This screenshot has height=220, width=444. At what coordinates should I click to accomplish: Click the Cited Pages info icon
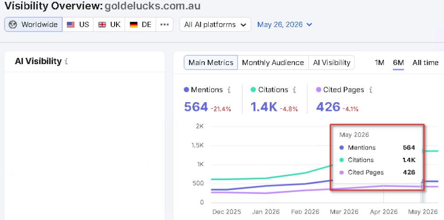coord(371,90)
